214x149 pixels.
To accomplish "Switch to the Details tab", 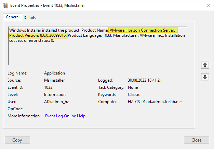I will [x=29, y=17].
